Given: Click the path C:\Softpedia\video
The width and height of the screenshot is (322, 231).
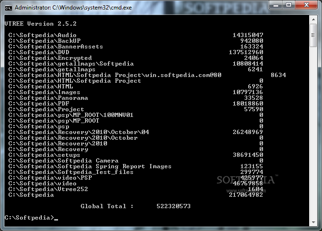Looking at the screenshot, I should tap(42, 183).
